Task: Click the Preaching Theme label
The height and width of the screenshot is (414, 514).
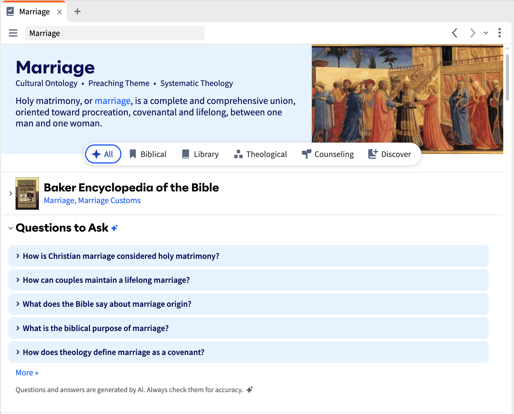Action: tap(119, 83)
